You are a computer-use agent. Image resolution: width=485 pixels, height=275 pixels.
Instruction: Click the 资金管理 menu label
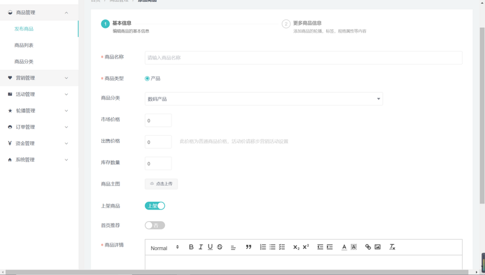25,144
